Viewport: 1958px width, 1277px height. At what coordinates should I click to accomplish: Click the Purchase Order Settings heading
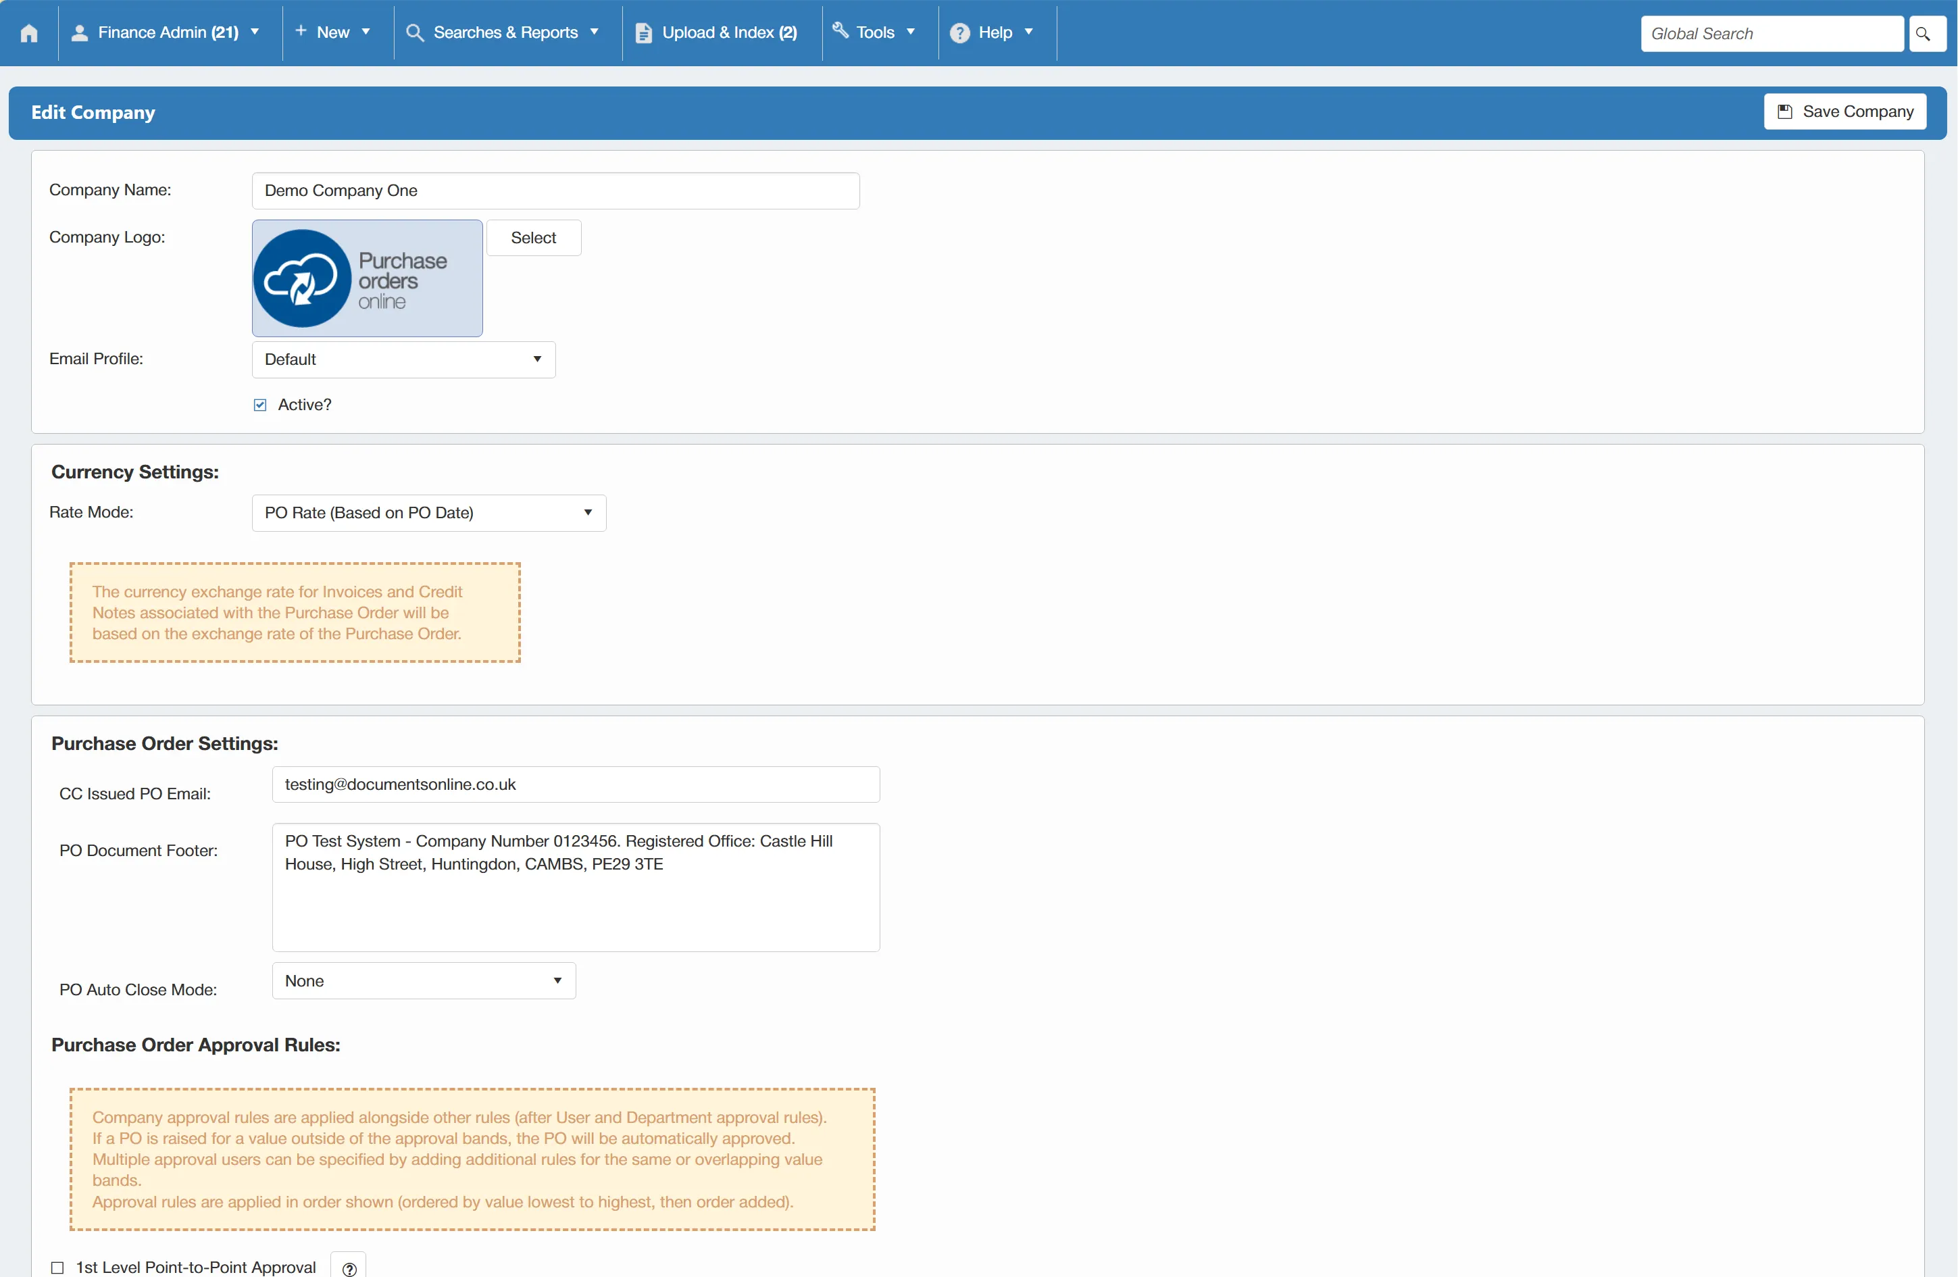165,744
